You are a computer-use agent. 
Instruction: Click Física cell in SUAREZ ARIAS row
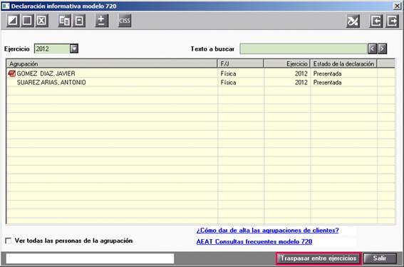pyautogui.click(x=241, y=82)
